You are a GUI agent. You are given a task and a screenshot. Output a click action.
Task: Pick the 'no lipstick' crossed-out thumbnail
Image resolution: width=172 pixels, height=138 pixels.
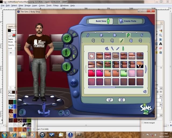point(91,56)
